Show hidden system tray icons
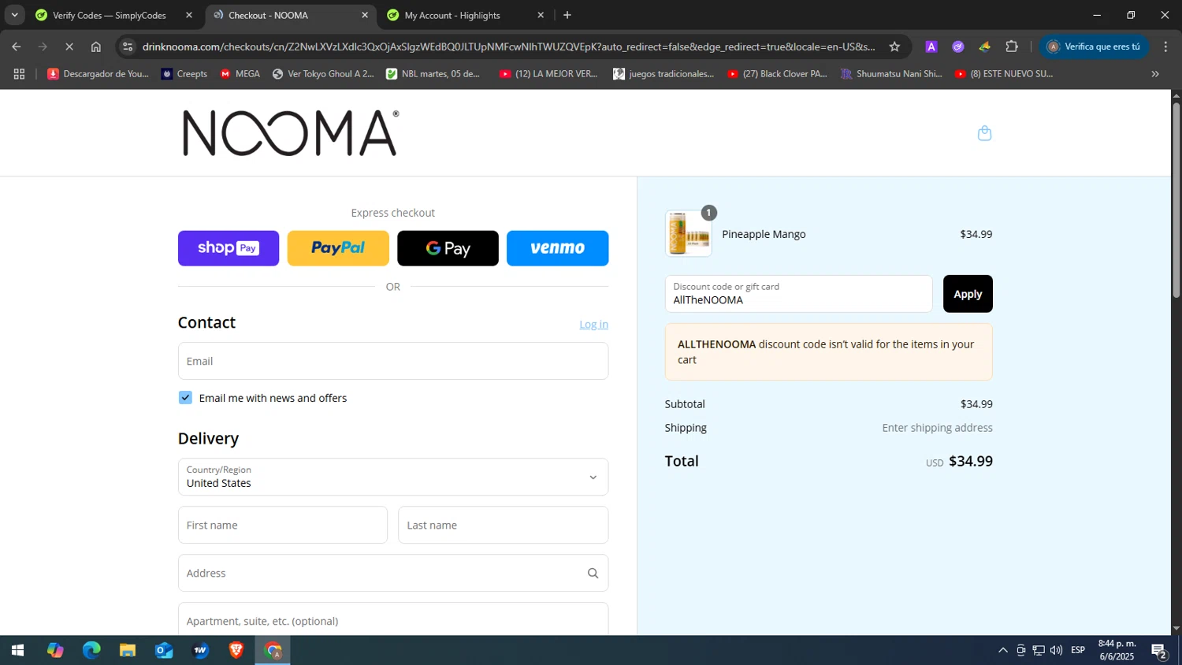 [x=1002, y=650]
